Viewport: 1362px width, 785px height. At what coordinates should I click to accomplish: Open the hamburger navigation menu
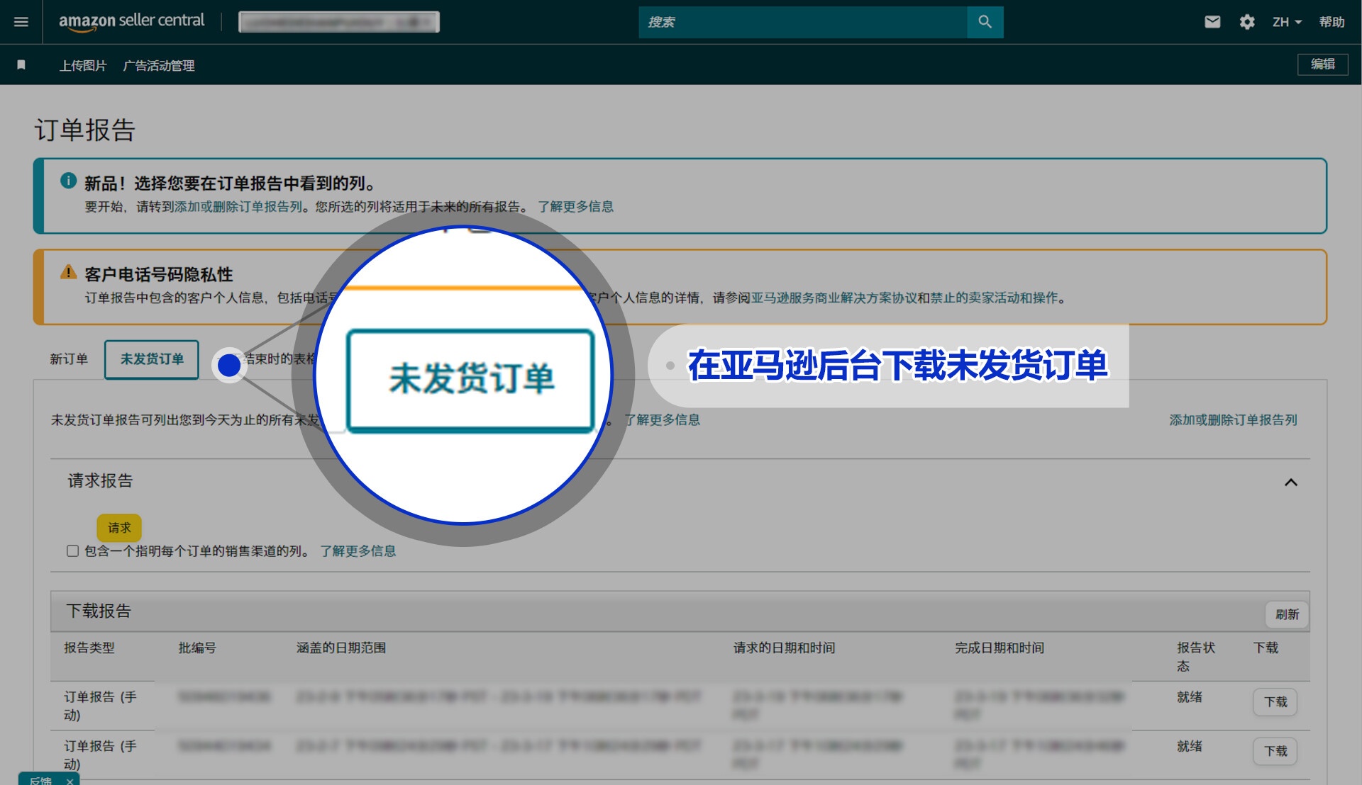click(x=21, y=22)
